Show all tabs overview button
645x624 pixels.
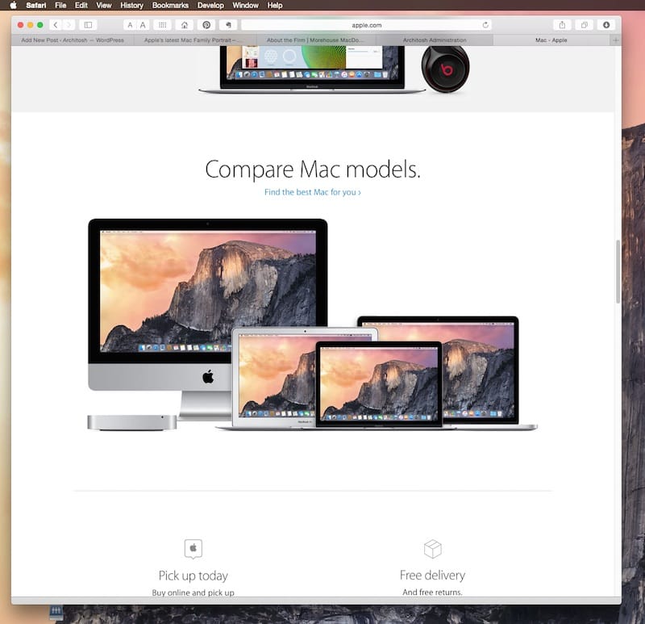pos(584,25)
